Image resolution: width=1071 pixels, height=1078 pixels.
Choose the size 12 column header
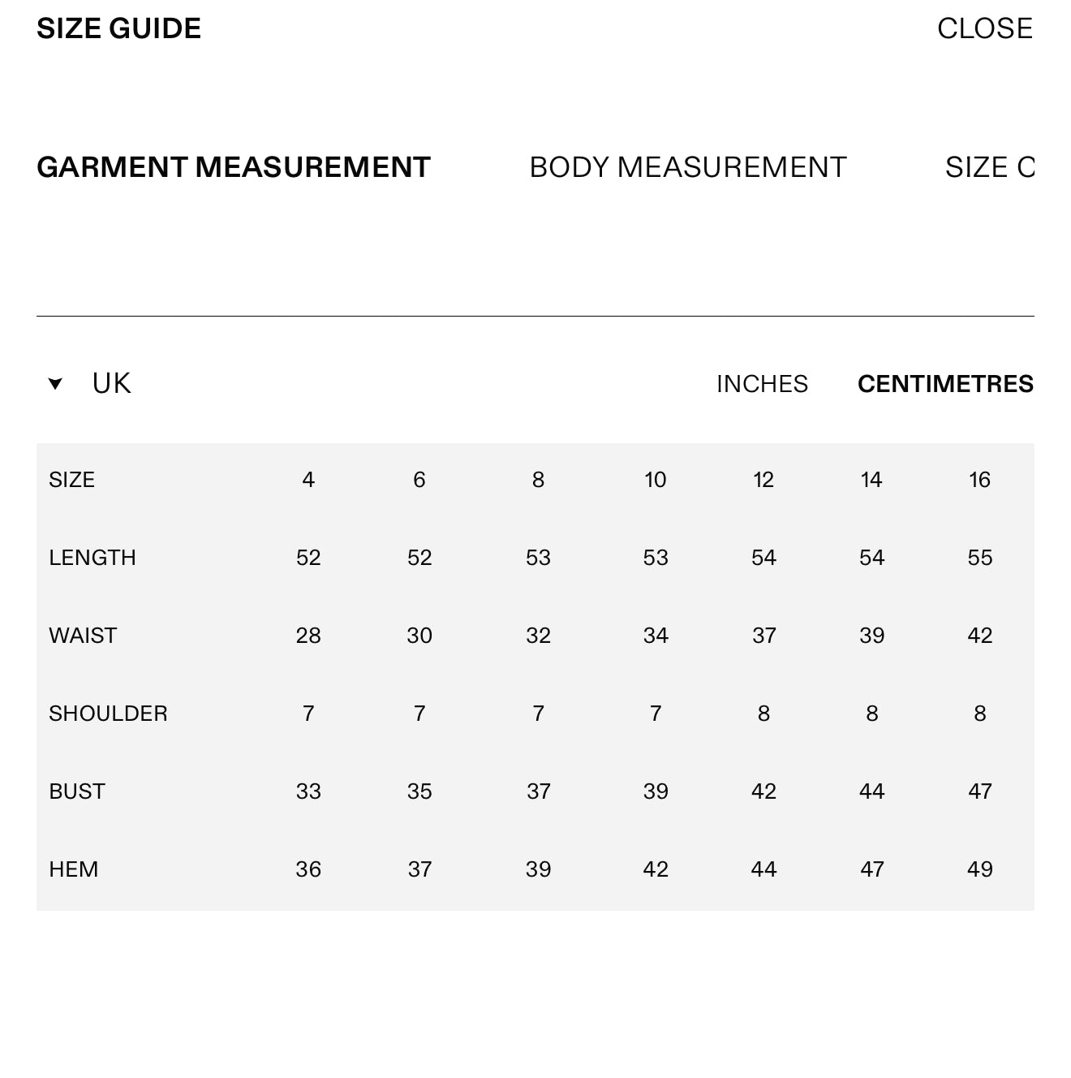(x=763, y=480)
